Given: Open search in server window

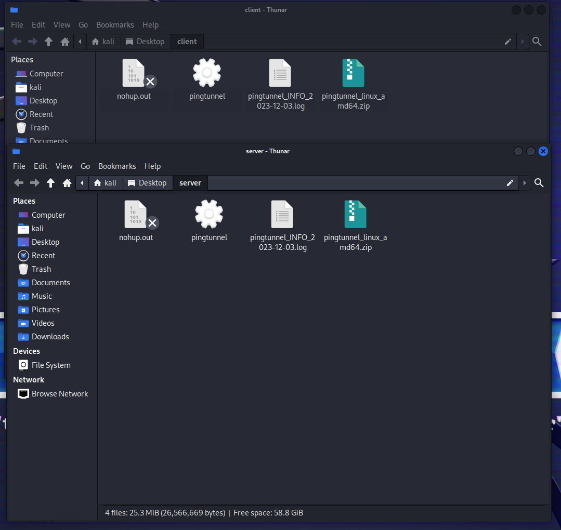Looking at the screenshot, I should tap(539, 183).
